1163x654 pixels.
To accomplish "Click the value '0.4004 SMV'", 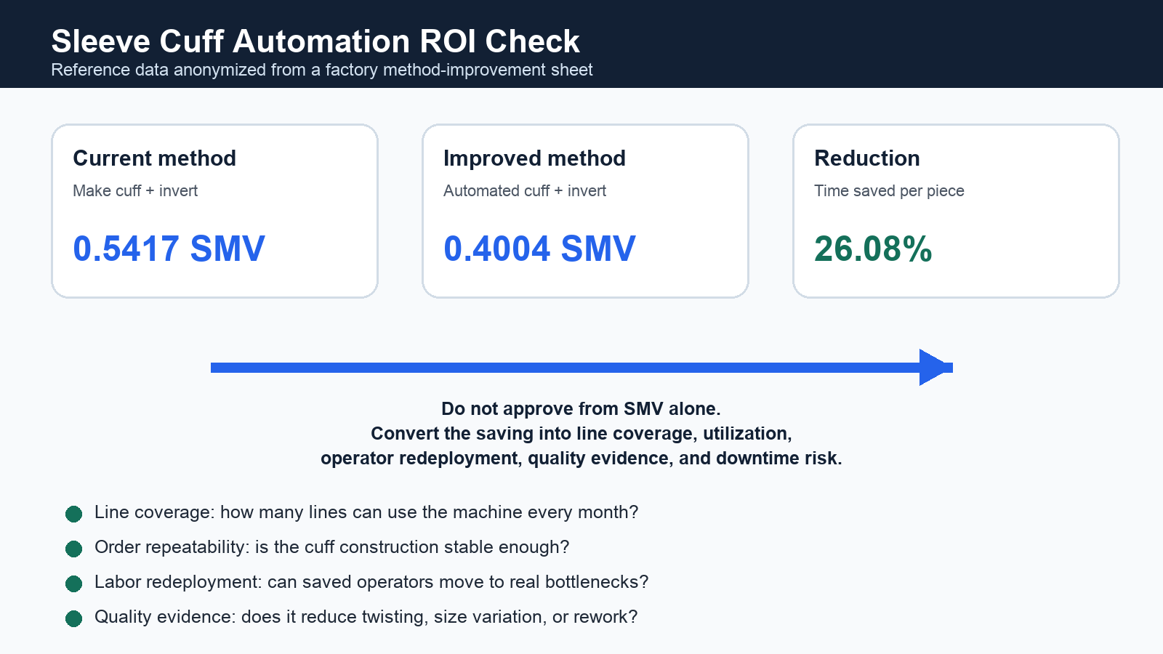I will pyautogui.click(x=539, y=249).
